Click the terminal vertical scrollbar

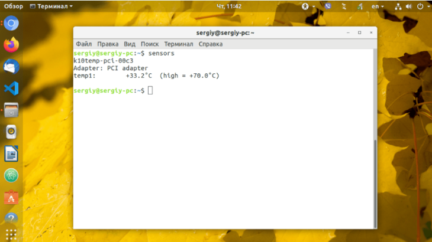[374, 183]
